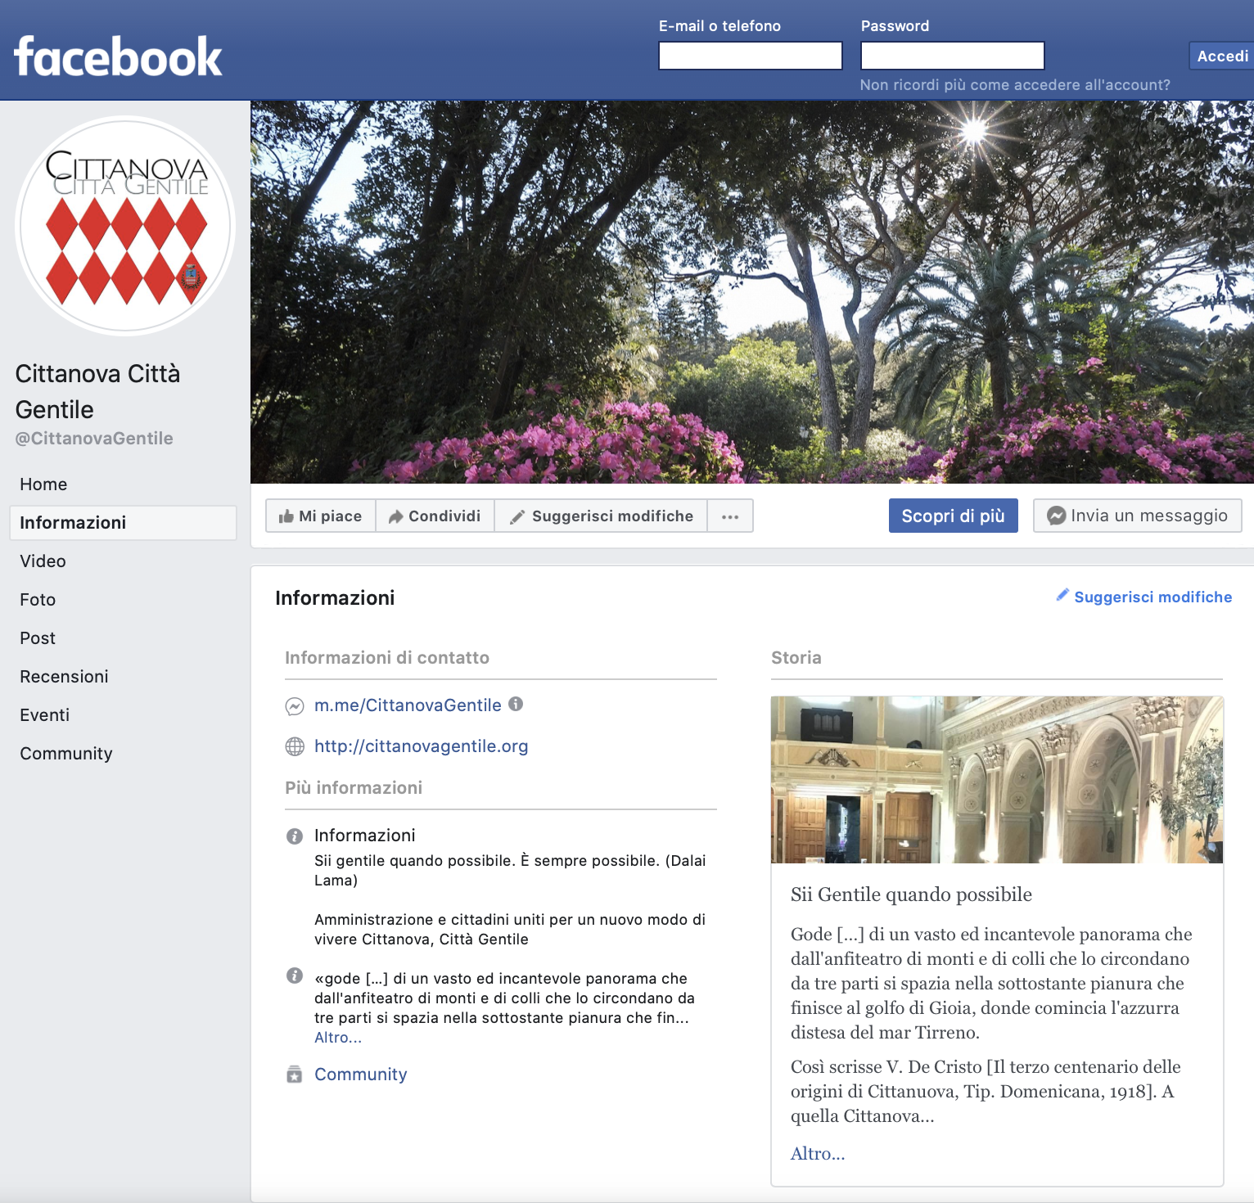Focus the Password input field
Viewport: 1254px width, 1203px height.
click(x=952, y=56)
